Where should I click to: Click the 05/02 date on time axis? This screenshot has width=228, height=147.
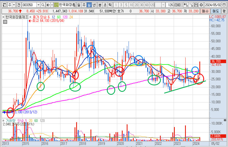click(215, 144)
